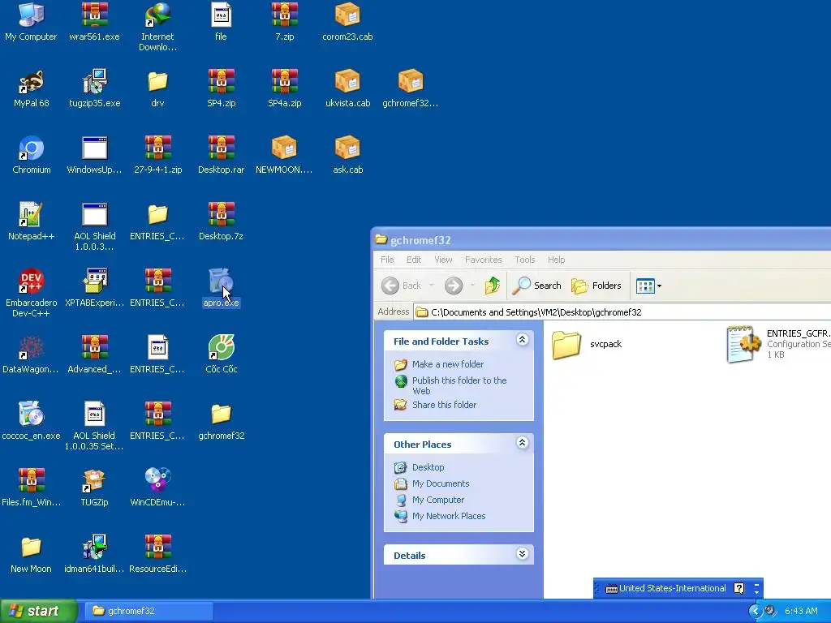Open the language bar options arrow
The height and width of the screenshot is (623, 831).
(x=756, y=591)
